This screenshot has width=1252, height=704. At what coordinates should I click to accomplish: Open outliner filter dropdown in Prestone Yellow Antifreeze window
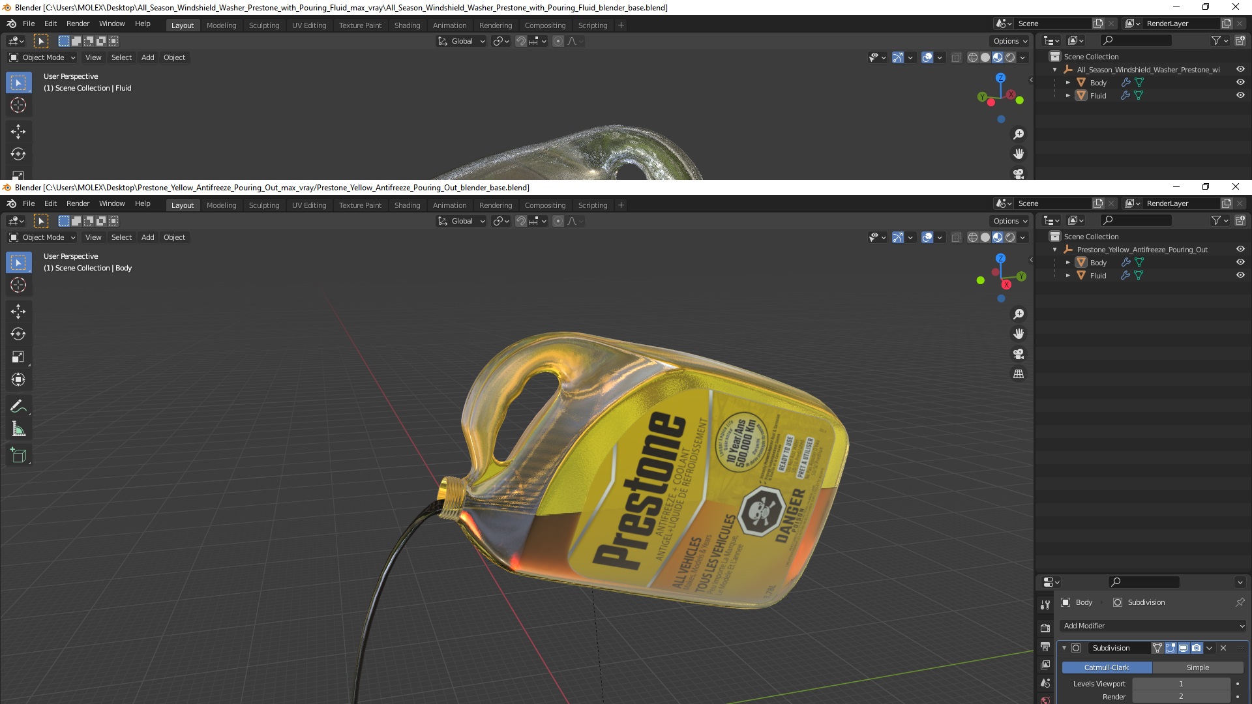coord(1219,220)
